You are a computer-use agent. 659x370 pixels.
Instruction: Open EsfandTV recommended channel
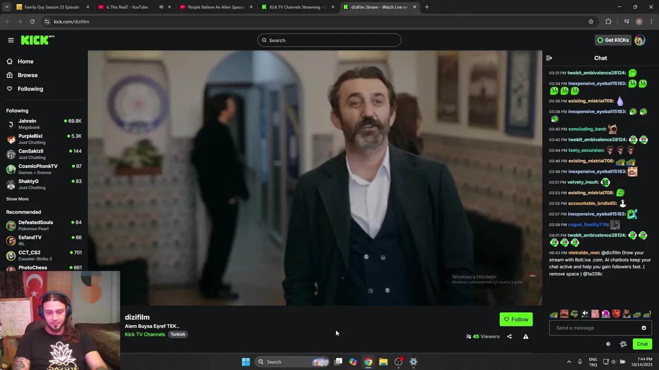click(44, 240)
